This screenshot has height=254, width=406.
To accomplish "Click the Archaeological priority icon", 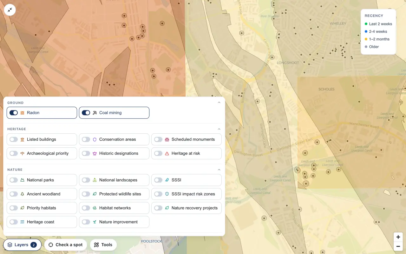I will 22,153.
